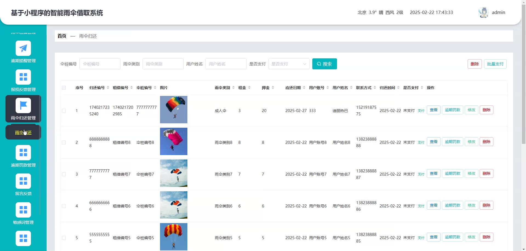Open the admin user menu
The width and height of the screenshot is (526, 251).
[498, 12]
